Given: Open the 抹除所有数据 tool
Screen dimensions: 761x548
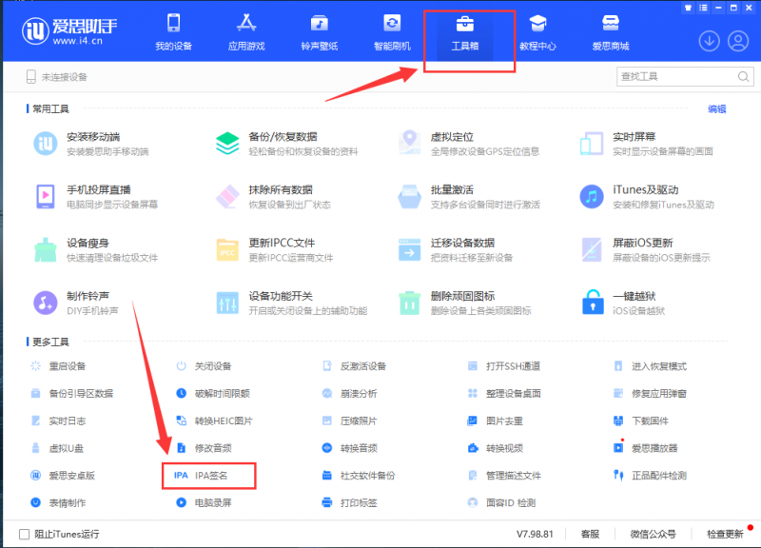Looking at the screenshot, I should (273, 197).
